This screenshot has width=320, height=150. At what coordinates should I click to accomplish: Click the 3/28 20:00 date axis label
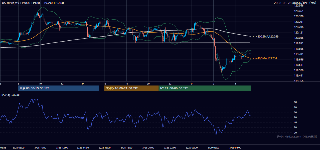click(148, 148)
